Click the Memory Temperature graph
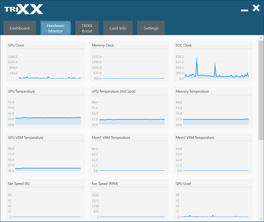264x222 pixels. pyautogui.click(x=213, y=107)
